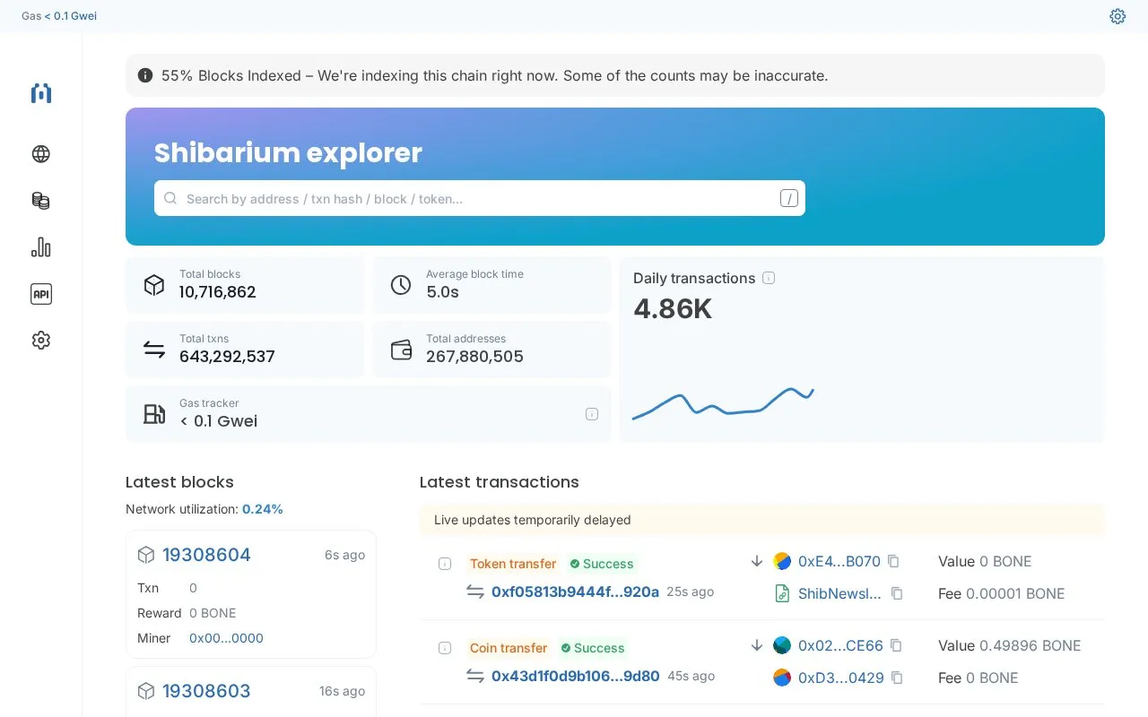The height and width of the screenshot is (717, 1148).
Task: Click the Gas tracker pump icon
Action: [154, 414]
